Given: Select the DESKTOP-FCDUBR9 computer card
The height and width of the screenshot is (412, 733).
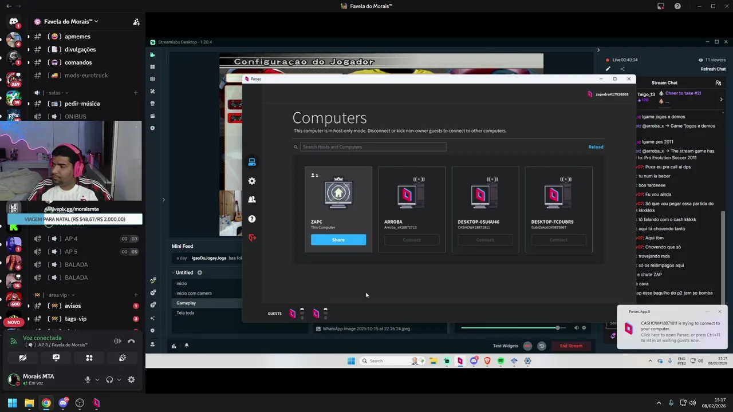Looking at the screenshot, I should pos(558,209).
